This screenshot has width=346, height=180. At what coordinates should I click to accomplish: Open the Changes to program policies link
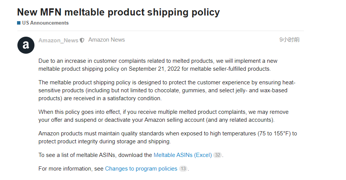point(141,169)
